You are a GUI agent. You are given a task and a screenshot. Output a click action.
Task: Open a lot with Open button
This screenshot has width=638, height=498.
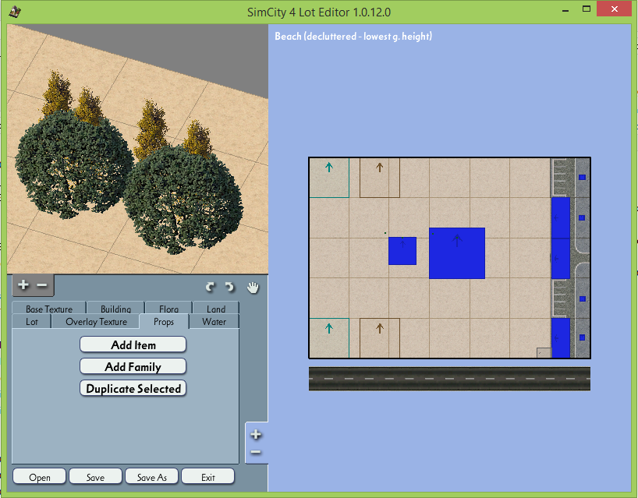pos(40,477)
